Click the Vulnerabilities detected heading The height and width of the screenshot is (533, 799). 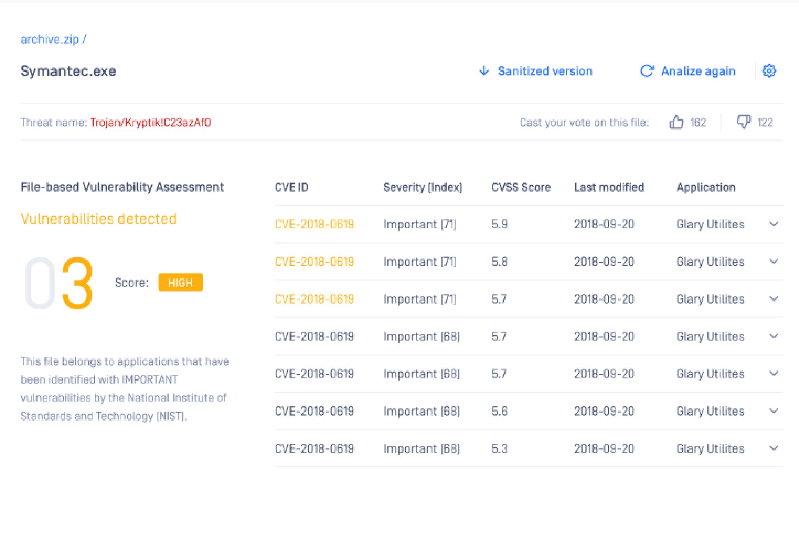99,219
